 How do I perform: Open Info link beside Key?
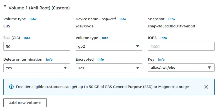click(x=161, y=60)
